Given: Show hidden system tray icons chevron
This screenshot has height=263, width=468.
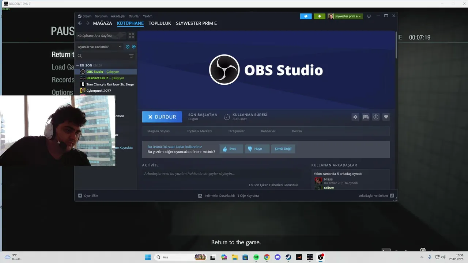Looking at the screenshot, I should [422, 257].
